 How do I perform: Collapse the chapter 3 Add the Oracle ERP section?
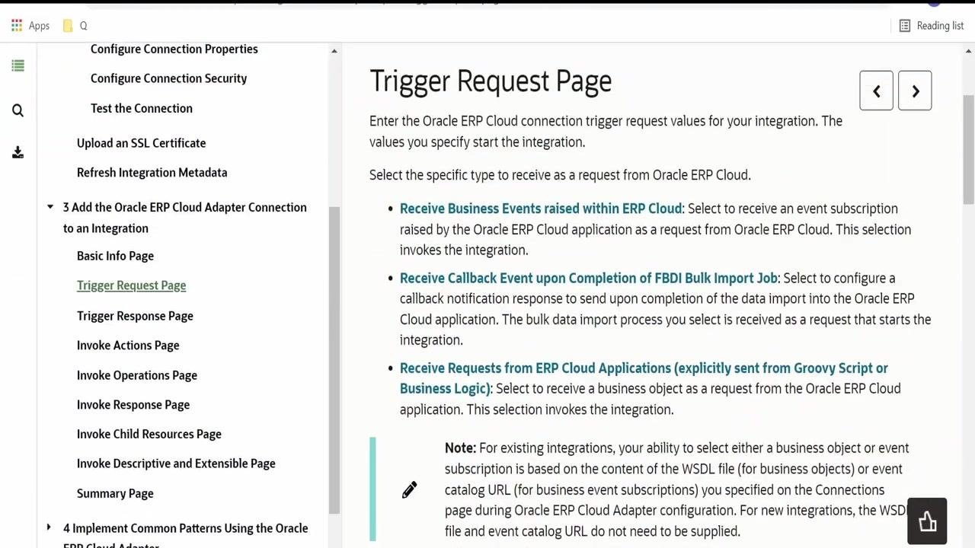pos(50,207)
